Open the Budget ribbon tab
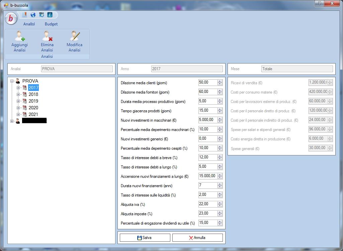343x251 pixels. [51, 24]
